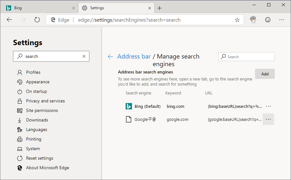The height and width of the screenshot is (180, 291).
Task: Minimize the Edge window
Action: coord(254,5)
